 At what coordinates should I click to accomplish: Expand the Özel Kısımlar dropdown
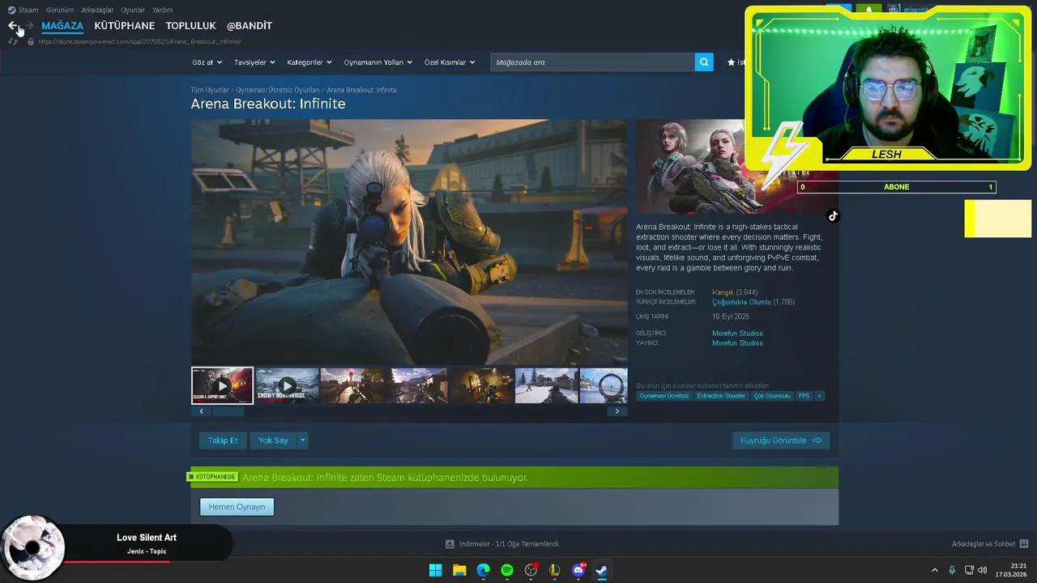tap(450, 62)
